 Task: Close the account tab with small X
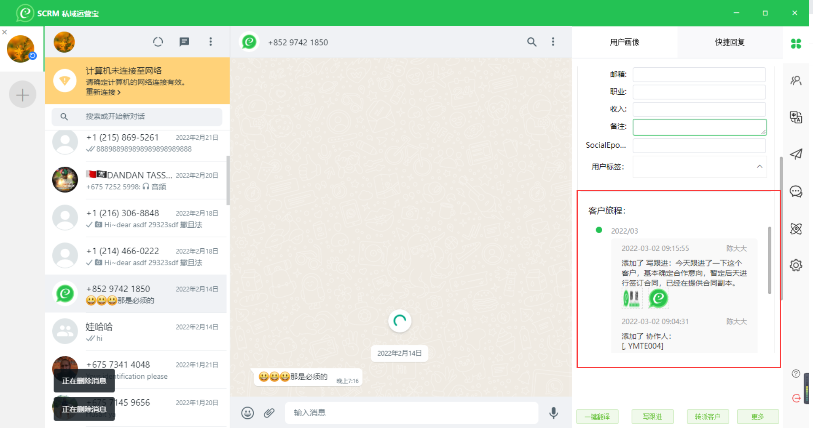pyautogui.click(x=5, y=32)
